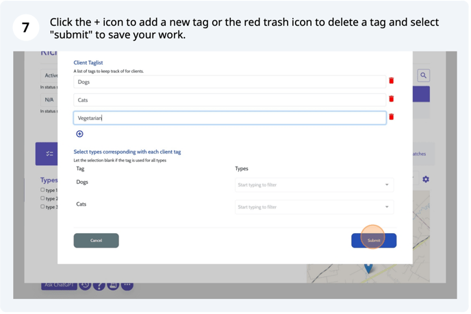Open the Types dropdown for Cats
471x314 pixels.
314,207
